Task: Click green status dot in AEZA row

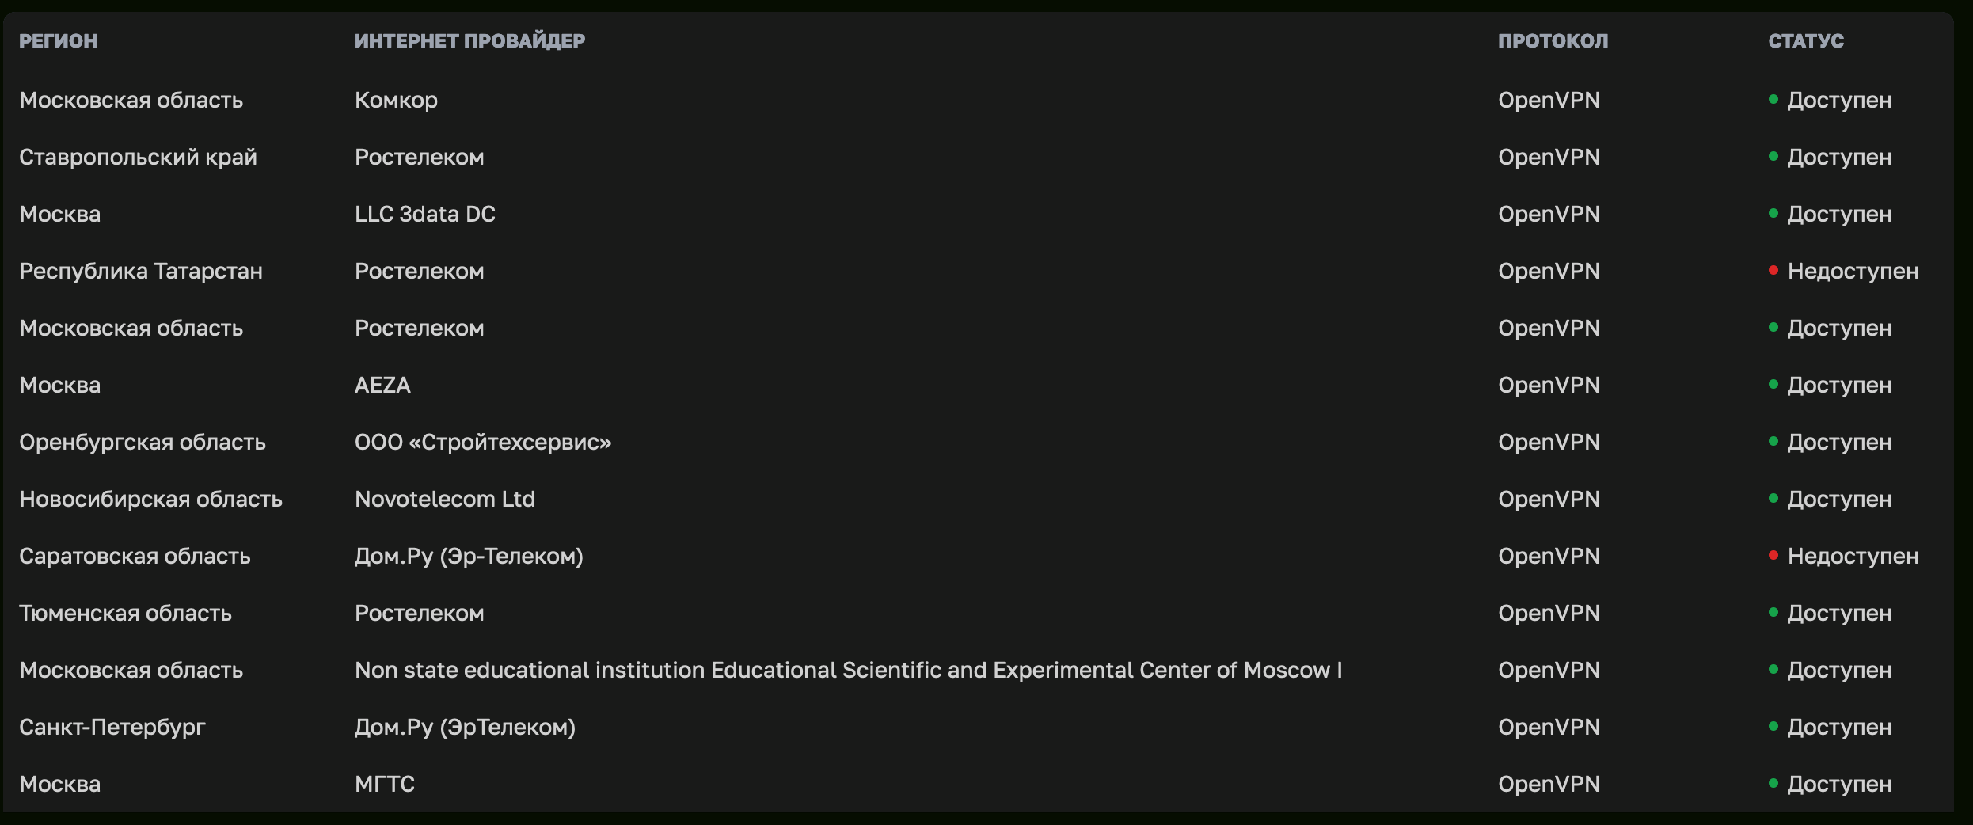Action: (x=1773, y=385)
